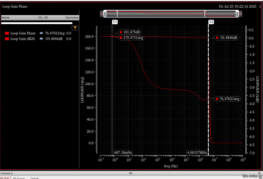Click 76.47021deg value in trace table
This screenshot has height=179, width=263.
(55, 33)
